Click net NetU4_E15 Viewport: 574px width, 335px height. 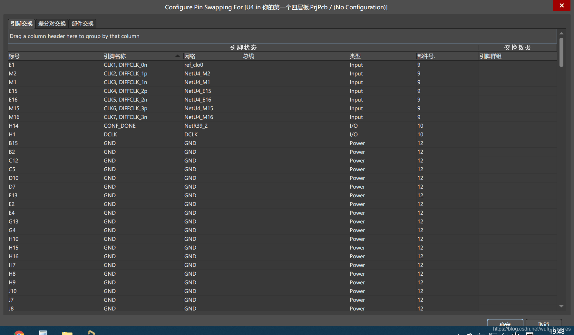coord(198,91)
